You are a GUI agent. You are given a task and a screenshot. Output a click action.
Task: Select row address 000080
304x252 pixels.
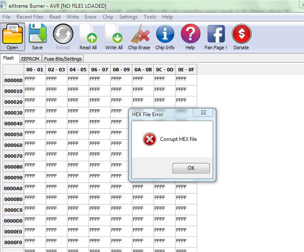tap(13, 167)
